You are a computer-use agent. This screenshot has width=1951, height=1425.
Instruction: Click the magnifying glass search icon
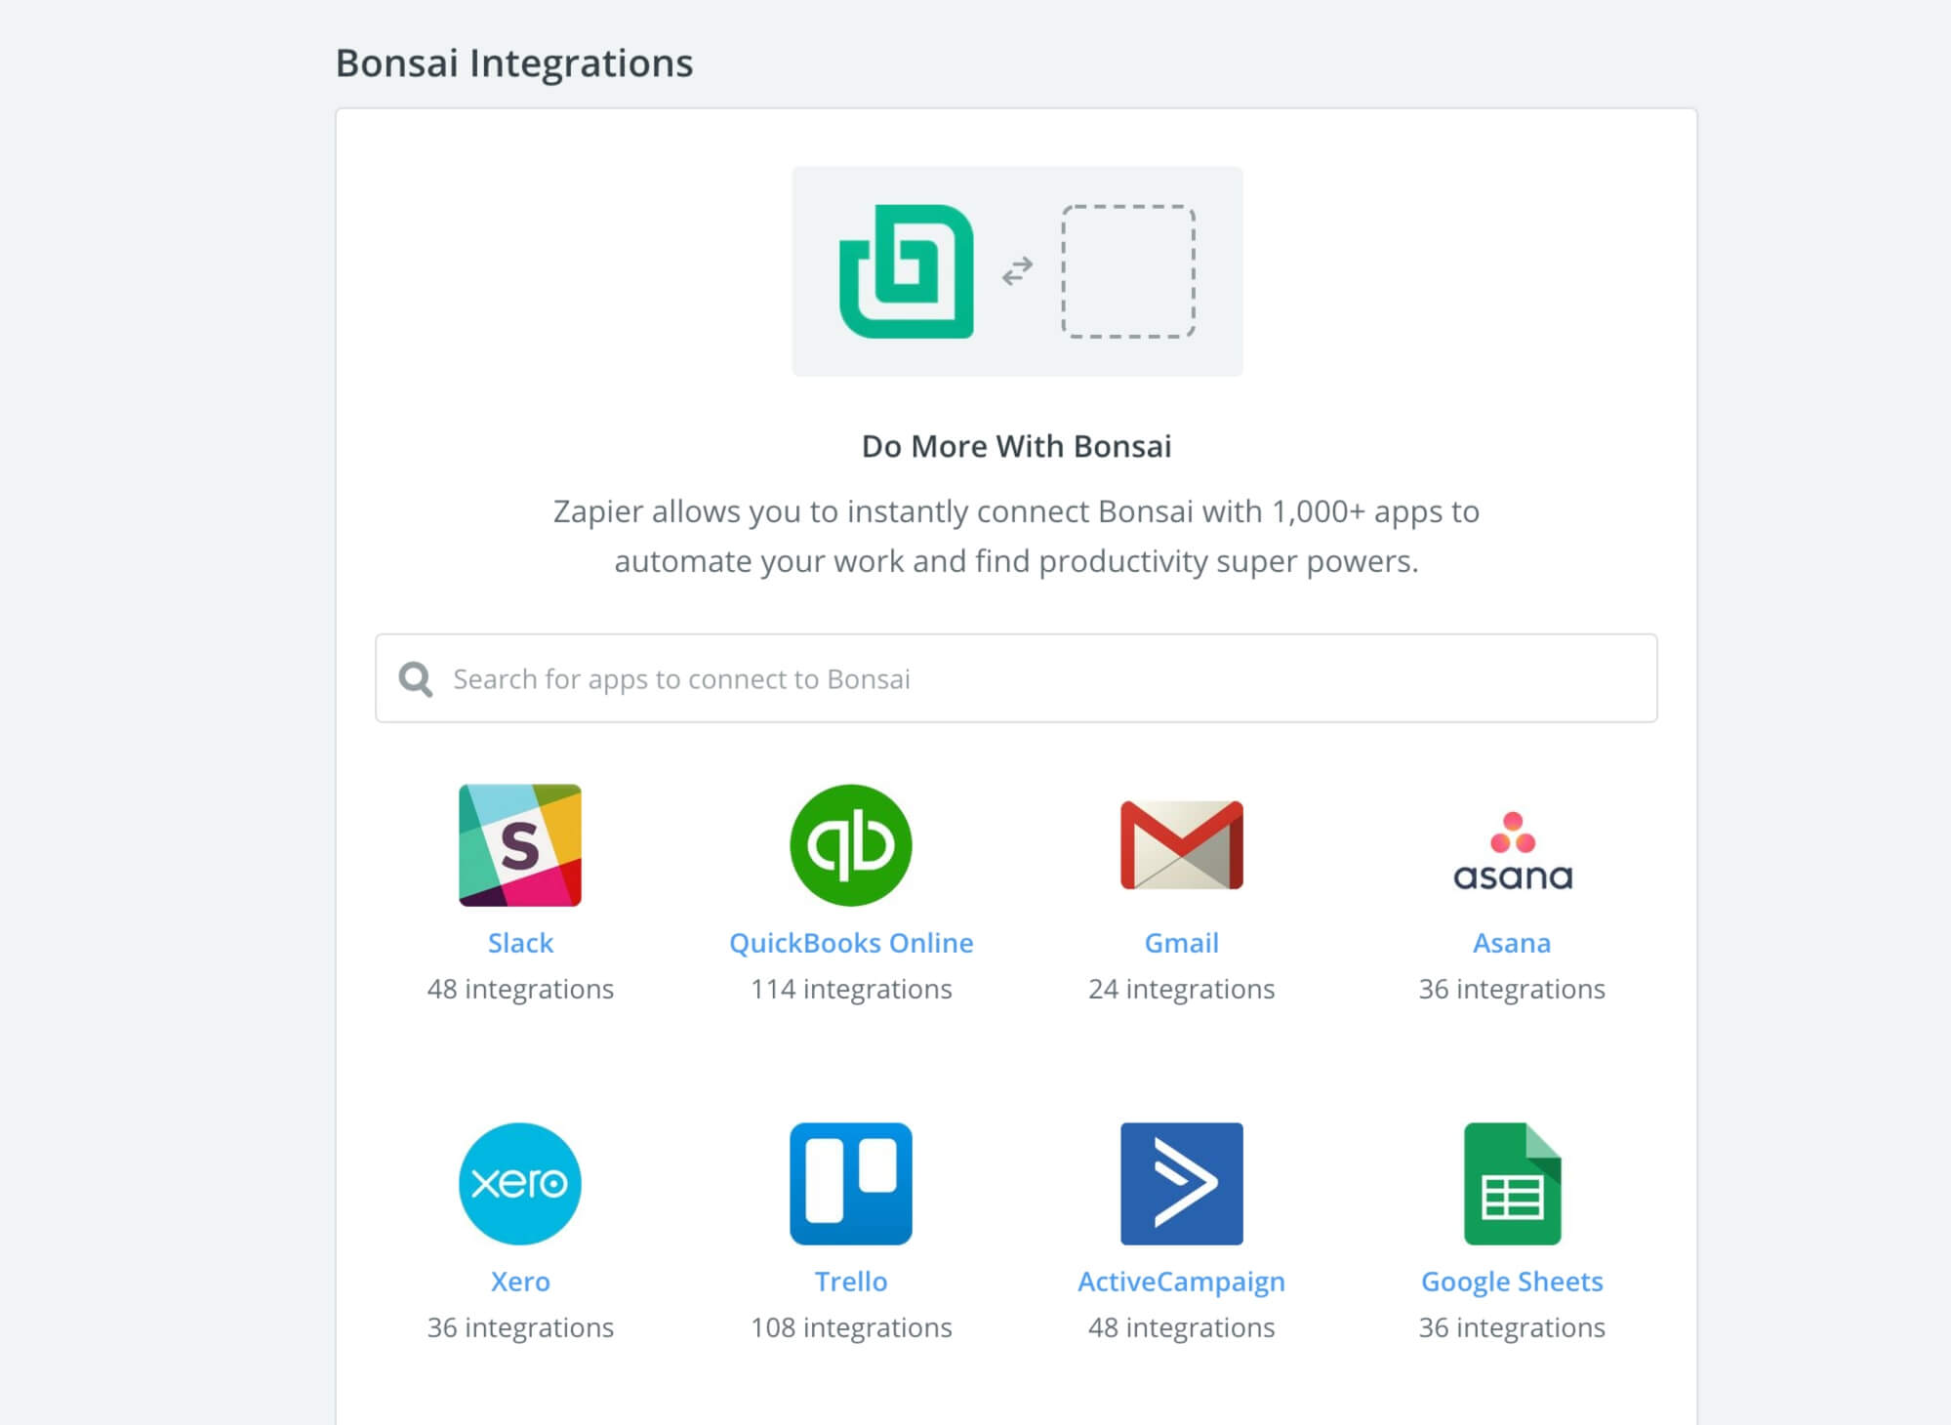point(415,678)
